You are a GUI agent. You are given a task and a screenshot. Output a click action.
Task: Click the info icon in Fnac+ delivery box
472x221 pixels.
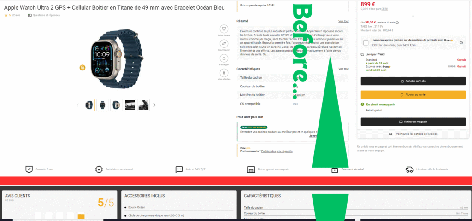pyautogui.click(x=461, y=43)
